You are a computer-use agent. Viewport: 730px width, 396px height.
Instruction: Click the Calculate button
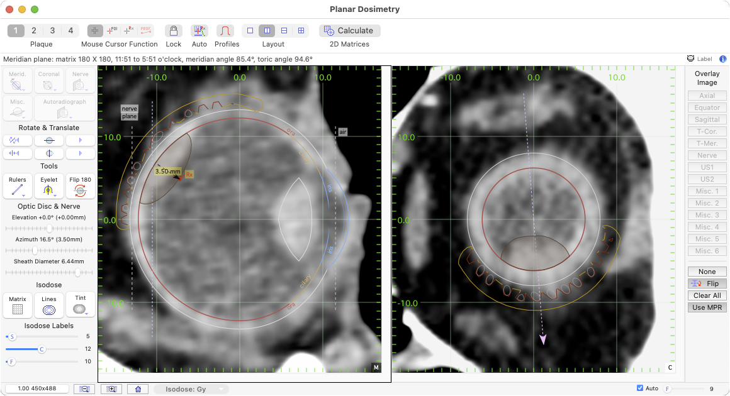350,31
